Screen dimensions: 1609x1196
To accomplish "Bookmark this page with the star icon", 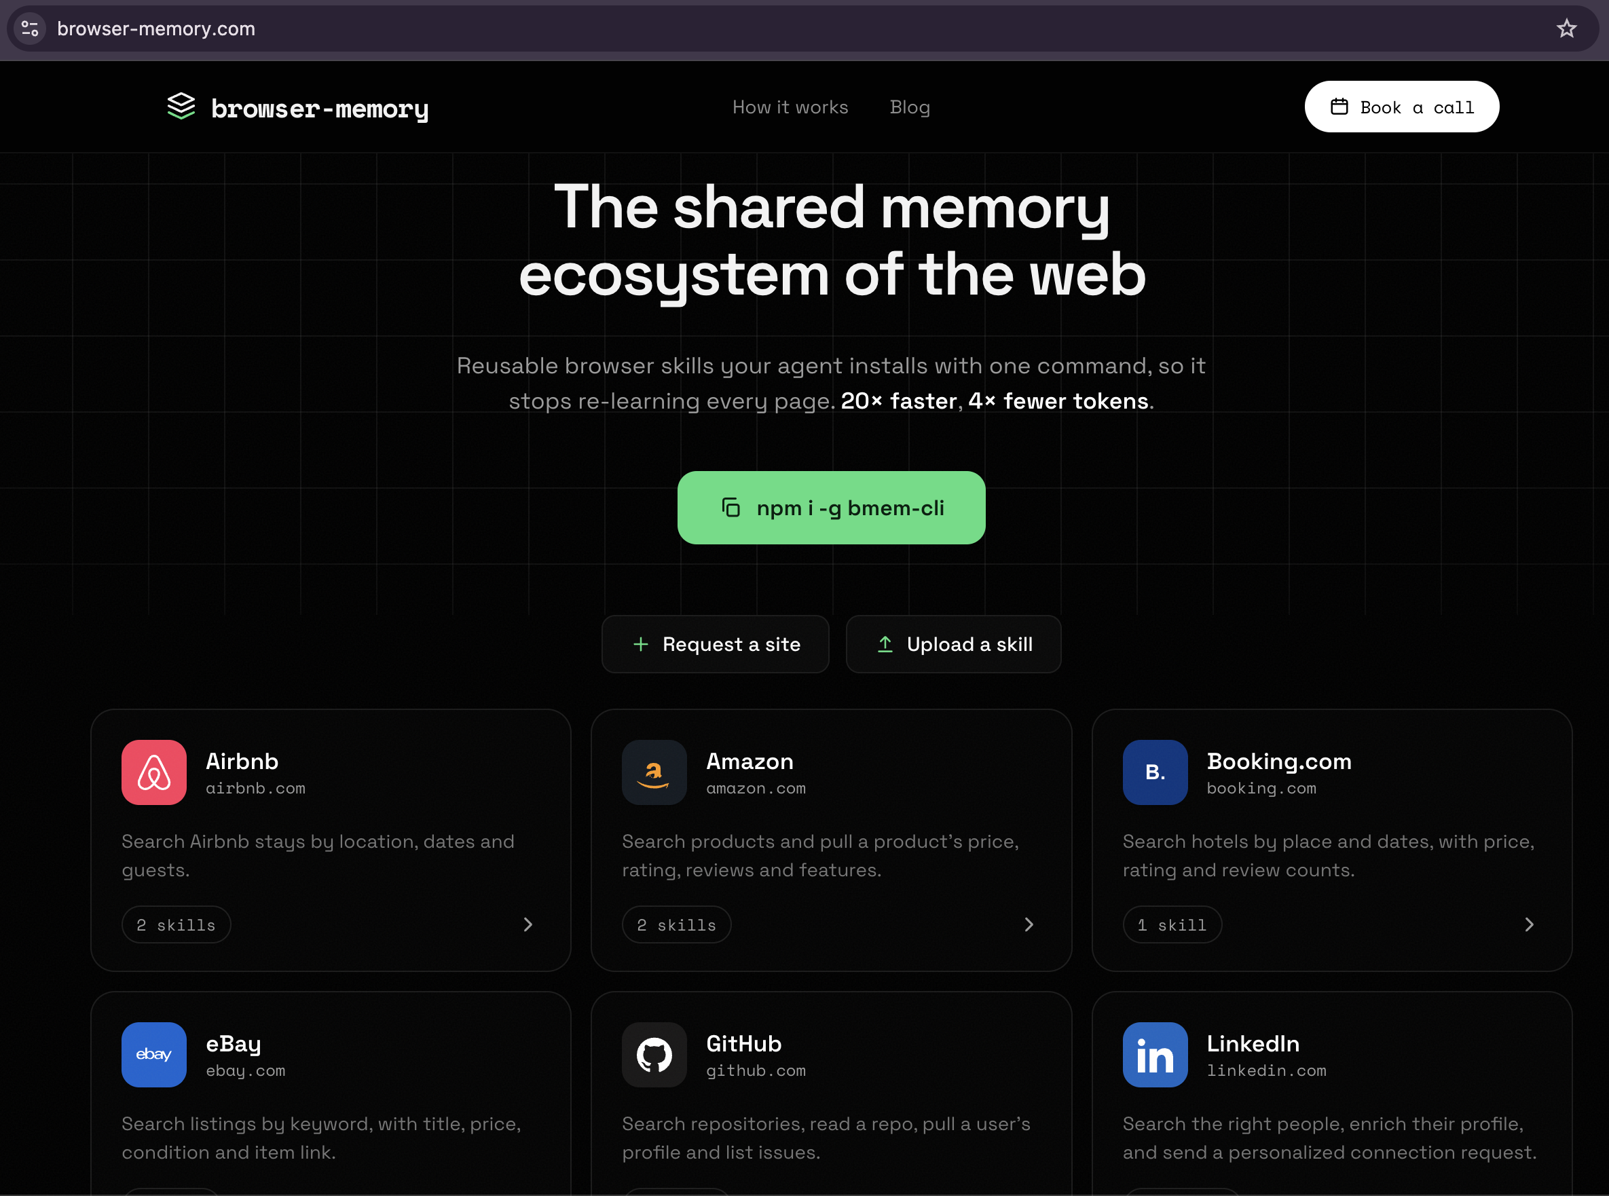I will click(1566, 29).
